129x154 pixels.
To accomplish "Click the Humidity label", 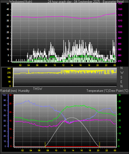I will coord(24,91).
